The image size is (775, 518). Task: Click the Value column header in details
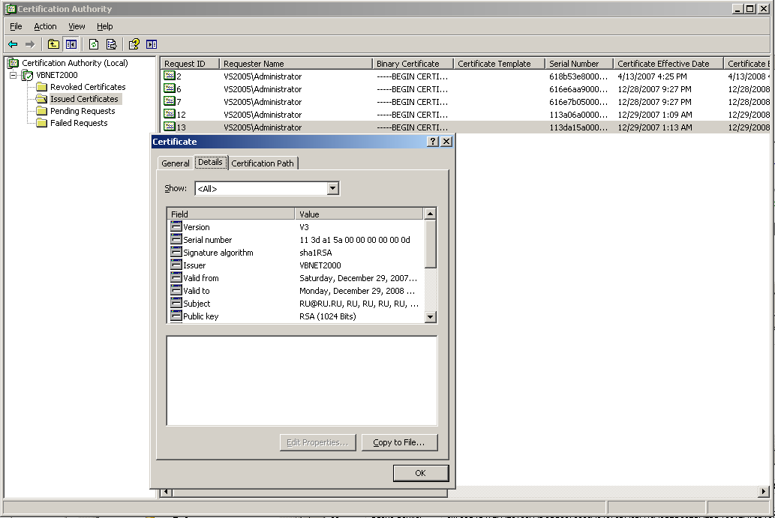[x=359, y=214]
